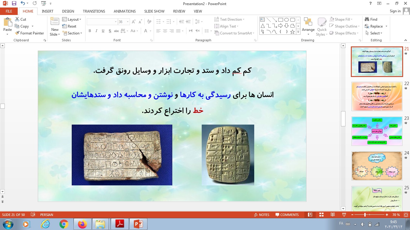Open the Arrange tool

(x=308, y=26)
